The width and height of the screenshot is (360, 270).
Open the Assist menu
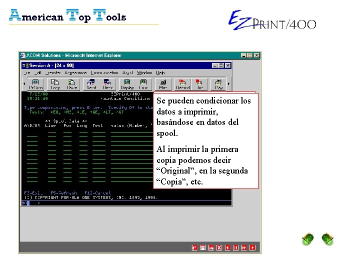[x=127, y=73]
